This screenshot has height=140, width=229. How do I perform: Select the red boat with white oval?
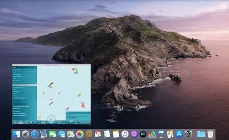pyautogui.click(x=74, y=69)
